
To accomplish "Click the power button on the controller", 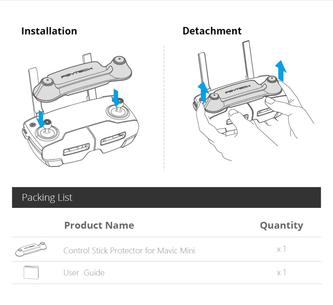I will [32, 125].
